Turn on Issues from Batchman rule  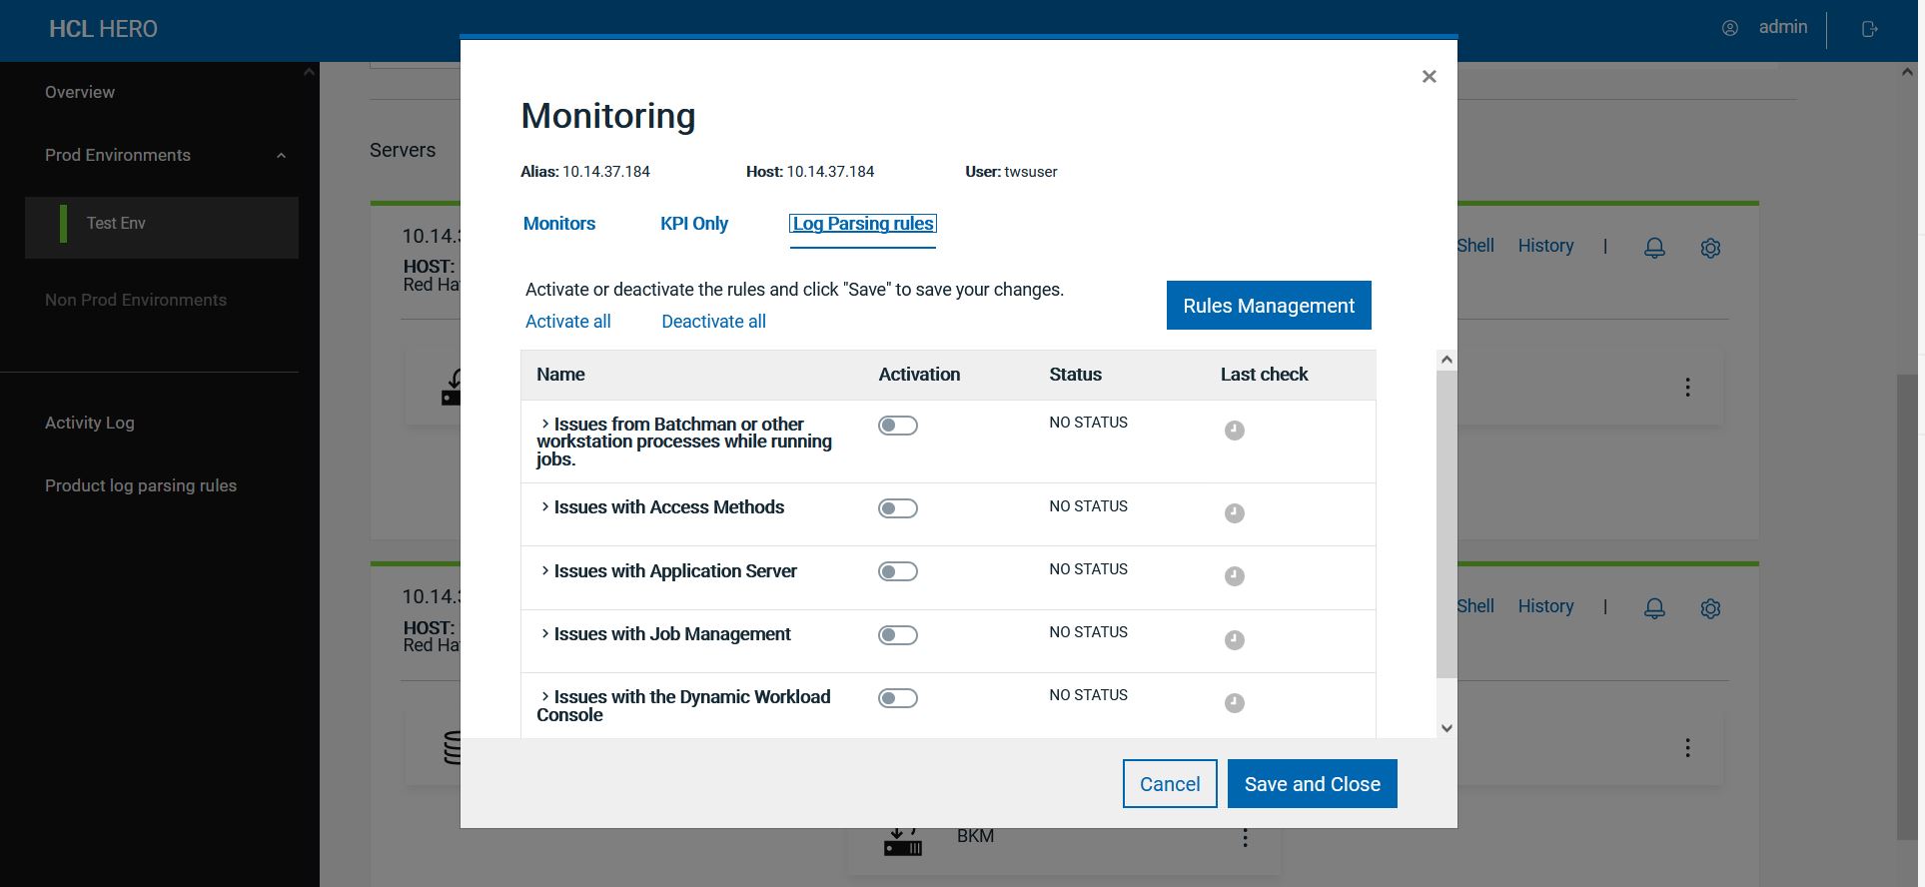(897, 426)
